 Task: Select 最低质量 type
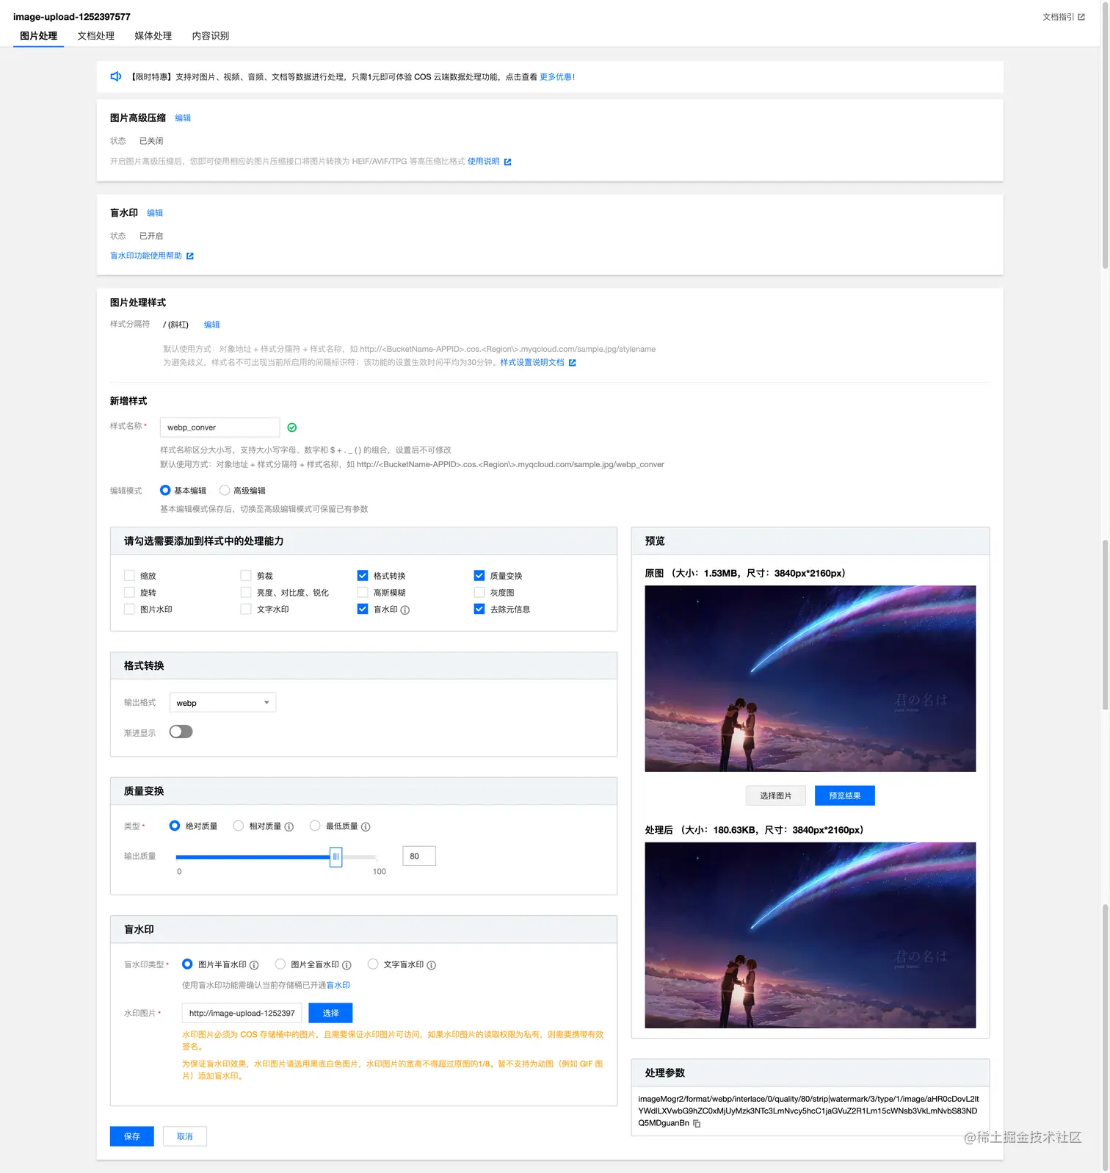[x=315, y=826]
